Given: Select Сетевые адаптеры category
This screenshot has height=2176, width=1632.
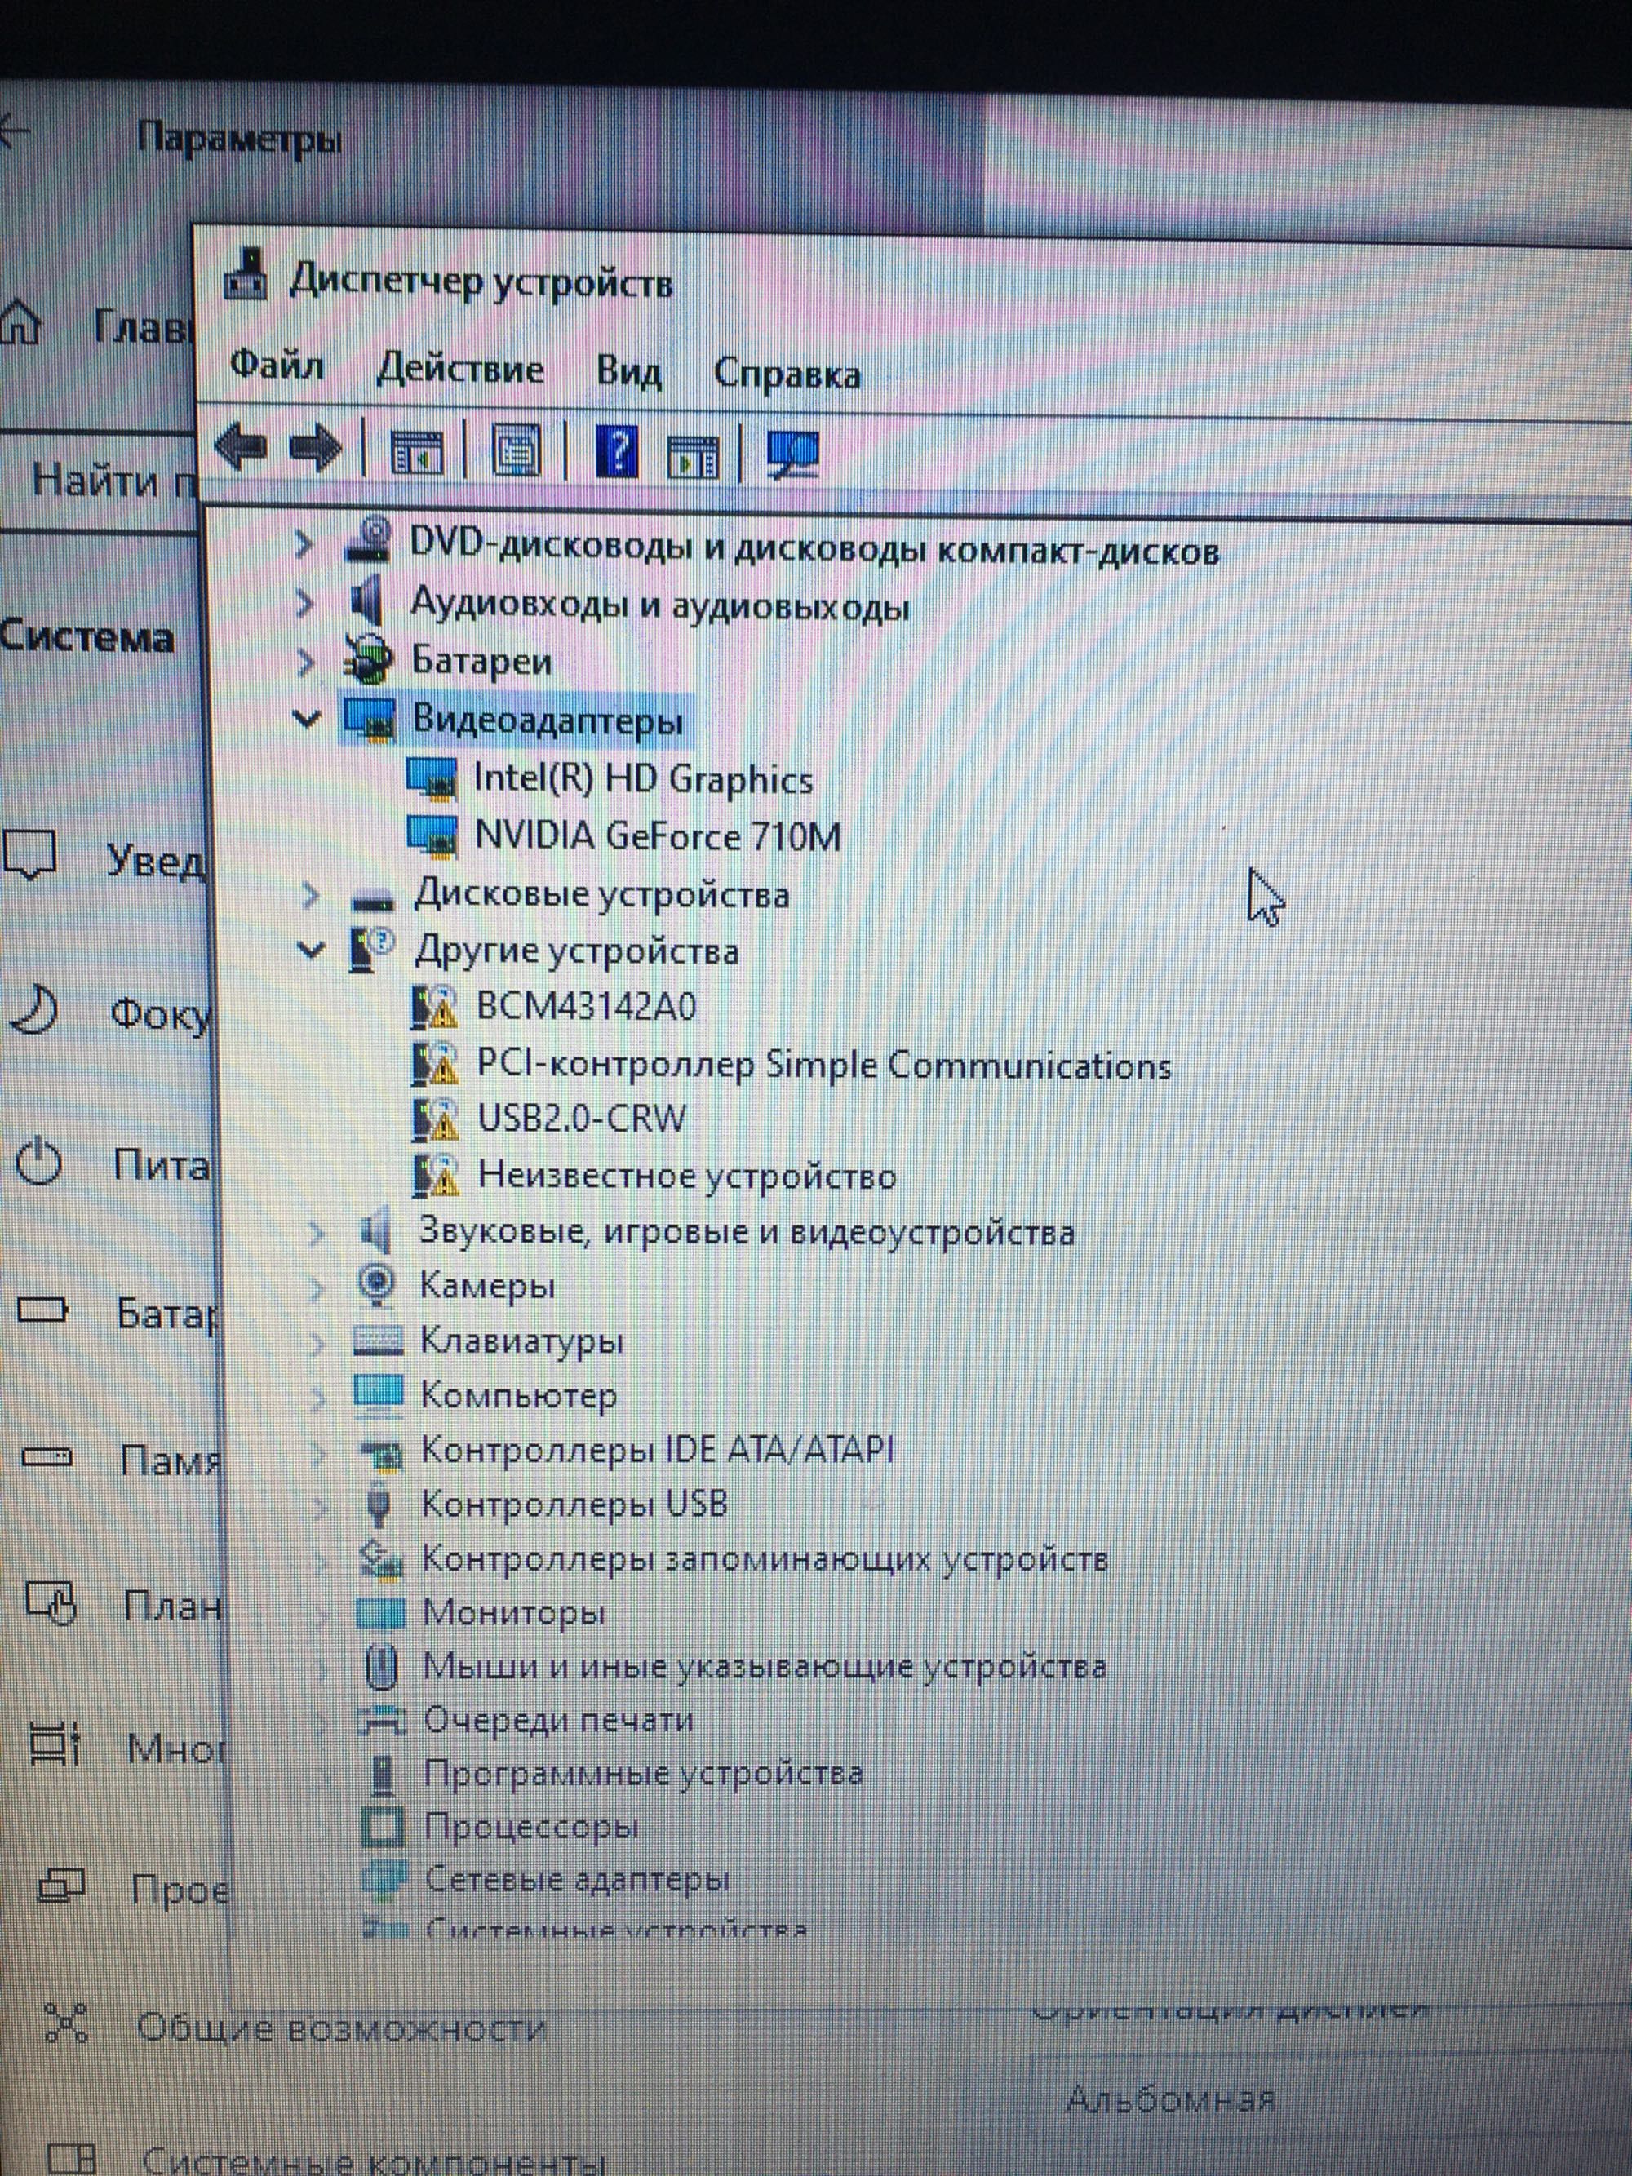Looking at the screenshot, I should pos(578,1880).
